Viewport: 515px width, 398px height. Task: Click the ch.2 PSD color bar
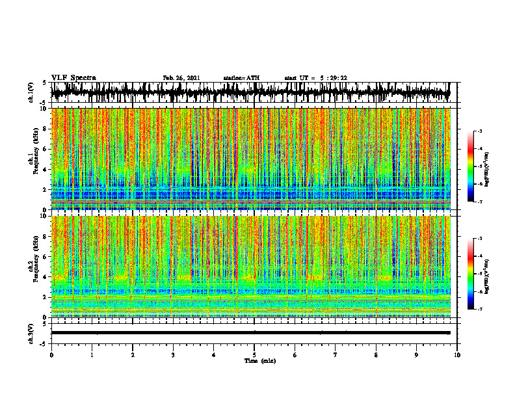tap(470, 274)
